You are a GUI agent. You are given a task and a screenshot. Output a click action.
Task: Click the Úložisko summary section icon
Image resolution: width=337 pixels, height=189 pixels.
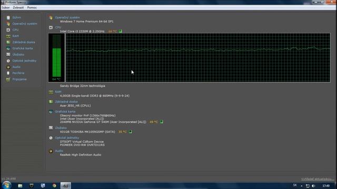pyautogui.click(x=51, y=128)
